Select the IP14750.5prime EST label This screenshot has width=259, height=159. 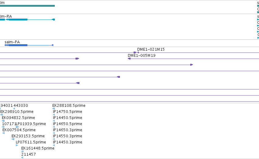(67, 112)
